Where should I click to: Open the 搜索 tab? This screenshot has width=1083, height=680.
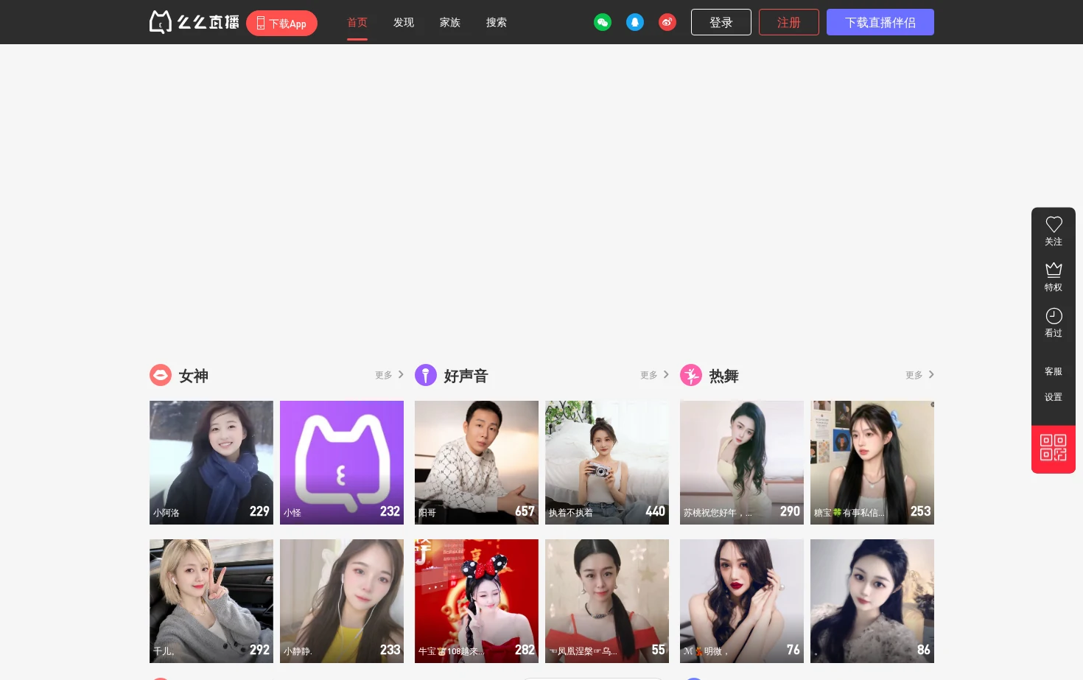click(x=497, y=22)
